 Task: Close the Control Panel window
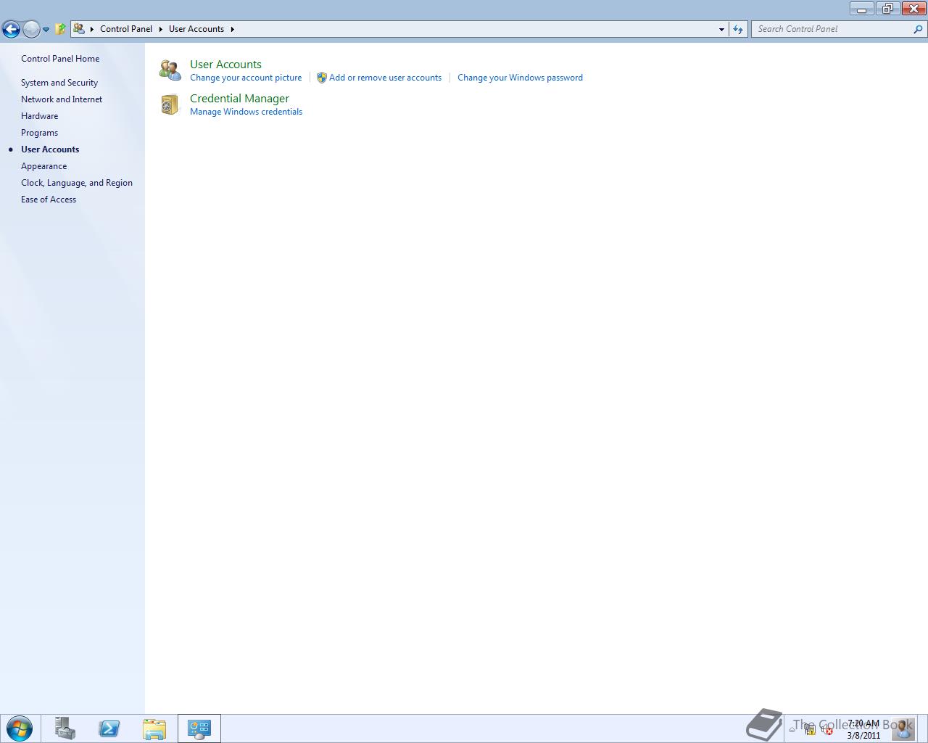tap(913, 9)
